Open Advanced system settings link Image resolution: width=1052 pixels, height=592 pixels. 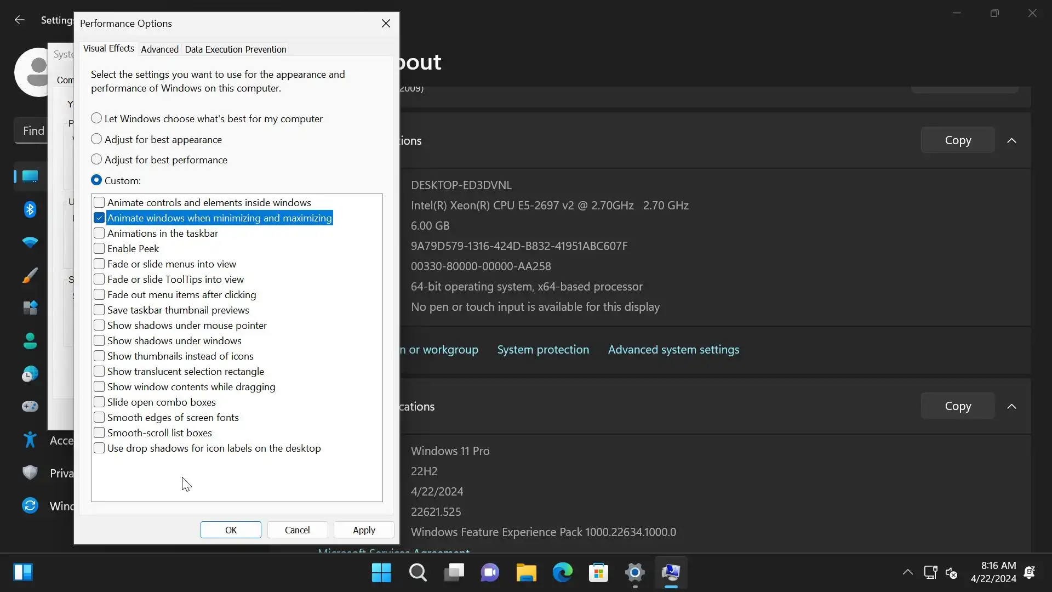[x=673, y=350]
